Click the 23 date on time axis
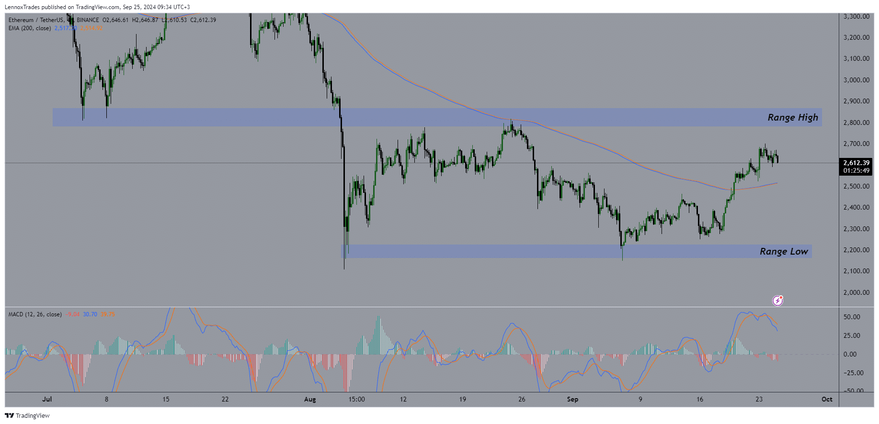This screenshot has height=424, width=879. pos(759,399)
